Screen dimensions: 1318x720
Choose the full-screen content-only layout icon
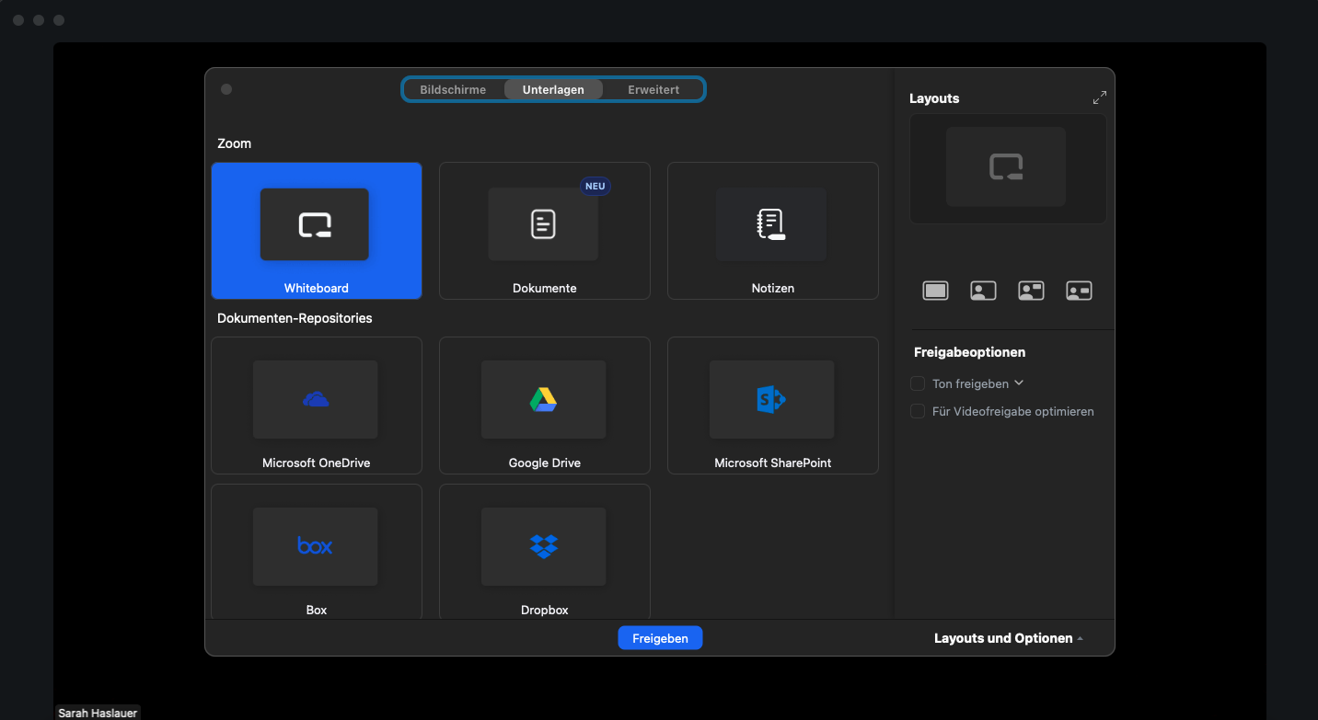pos(935,291)
